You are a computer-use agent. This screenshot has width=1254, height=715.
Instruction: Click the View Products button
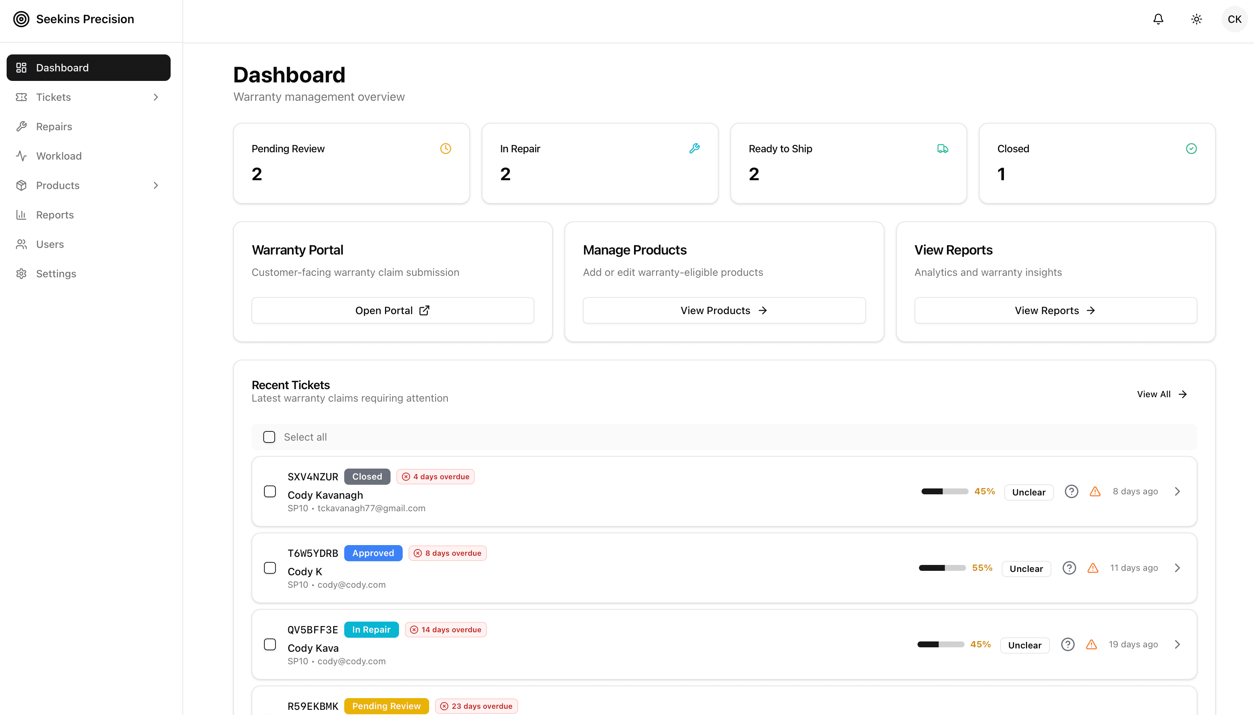[x=724, y=310]
